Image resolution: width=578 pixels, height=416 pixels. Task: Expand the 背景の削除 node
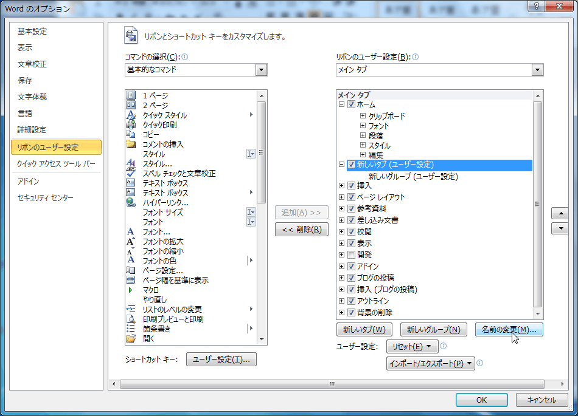(x=342, y=312)
